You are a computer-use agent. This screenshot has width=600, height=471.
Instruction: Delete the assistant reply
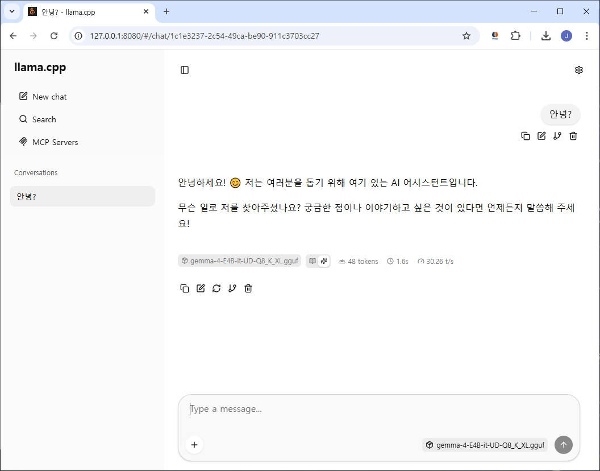click(248, 288)
